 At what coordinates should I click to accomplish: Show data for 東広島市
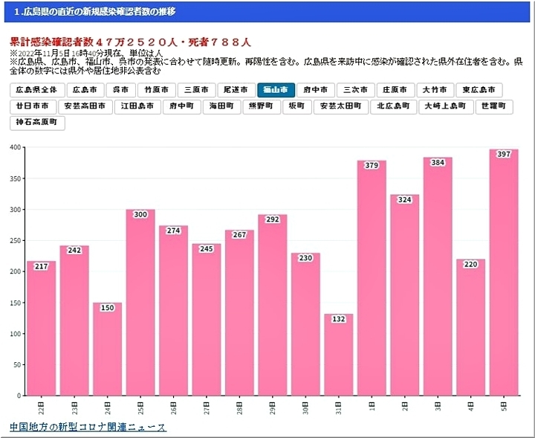point(479,90)
